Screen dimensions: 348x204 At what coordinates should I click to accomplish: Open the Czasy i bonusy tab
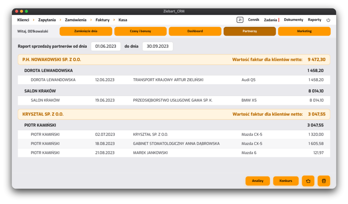pyautogui.click(x=140, y=31)
